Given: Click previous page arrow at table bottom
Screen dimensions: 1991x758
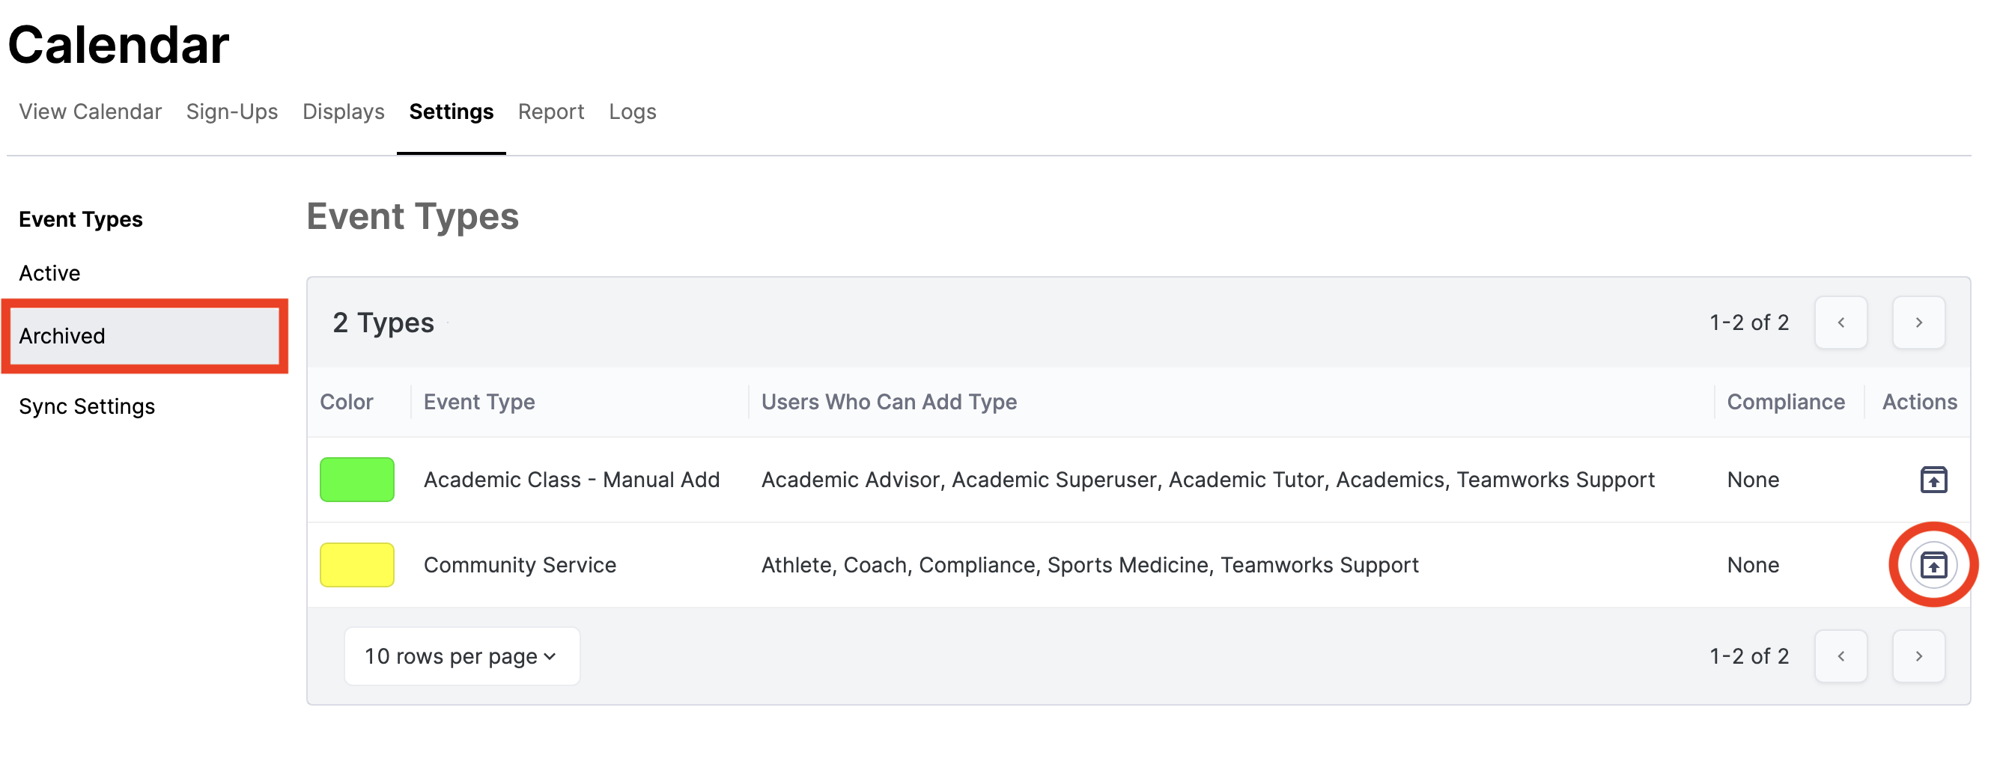Looking at the screenshot, I should point(1840,656).
